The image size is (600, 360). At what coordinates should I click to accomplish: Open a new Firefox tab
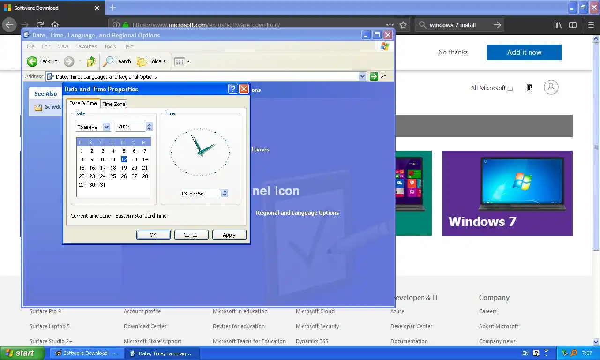[x=113, y=7]
